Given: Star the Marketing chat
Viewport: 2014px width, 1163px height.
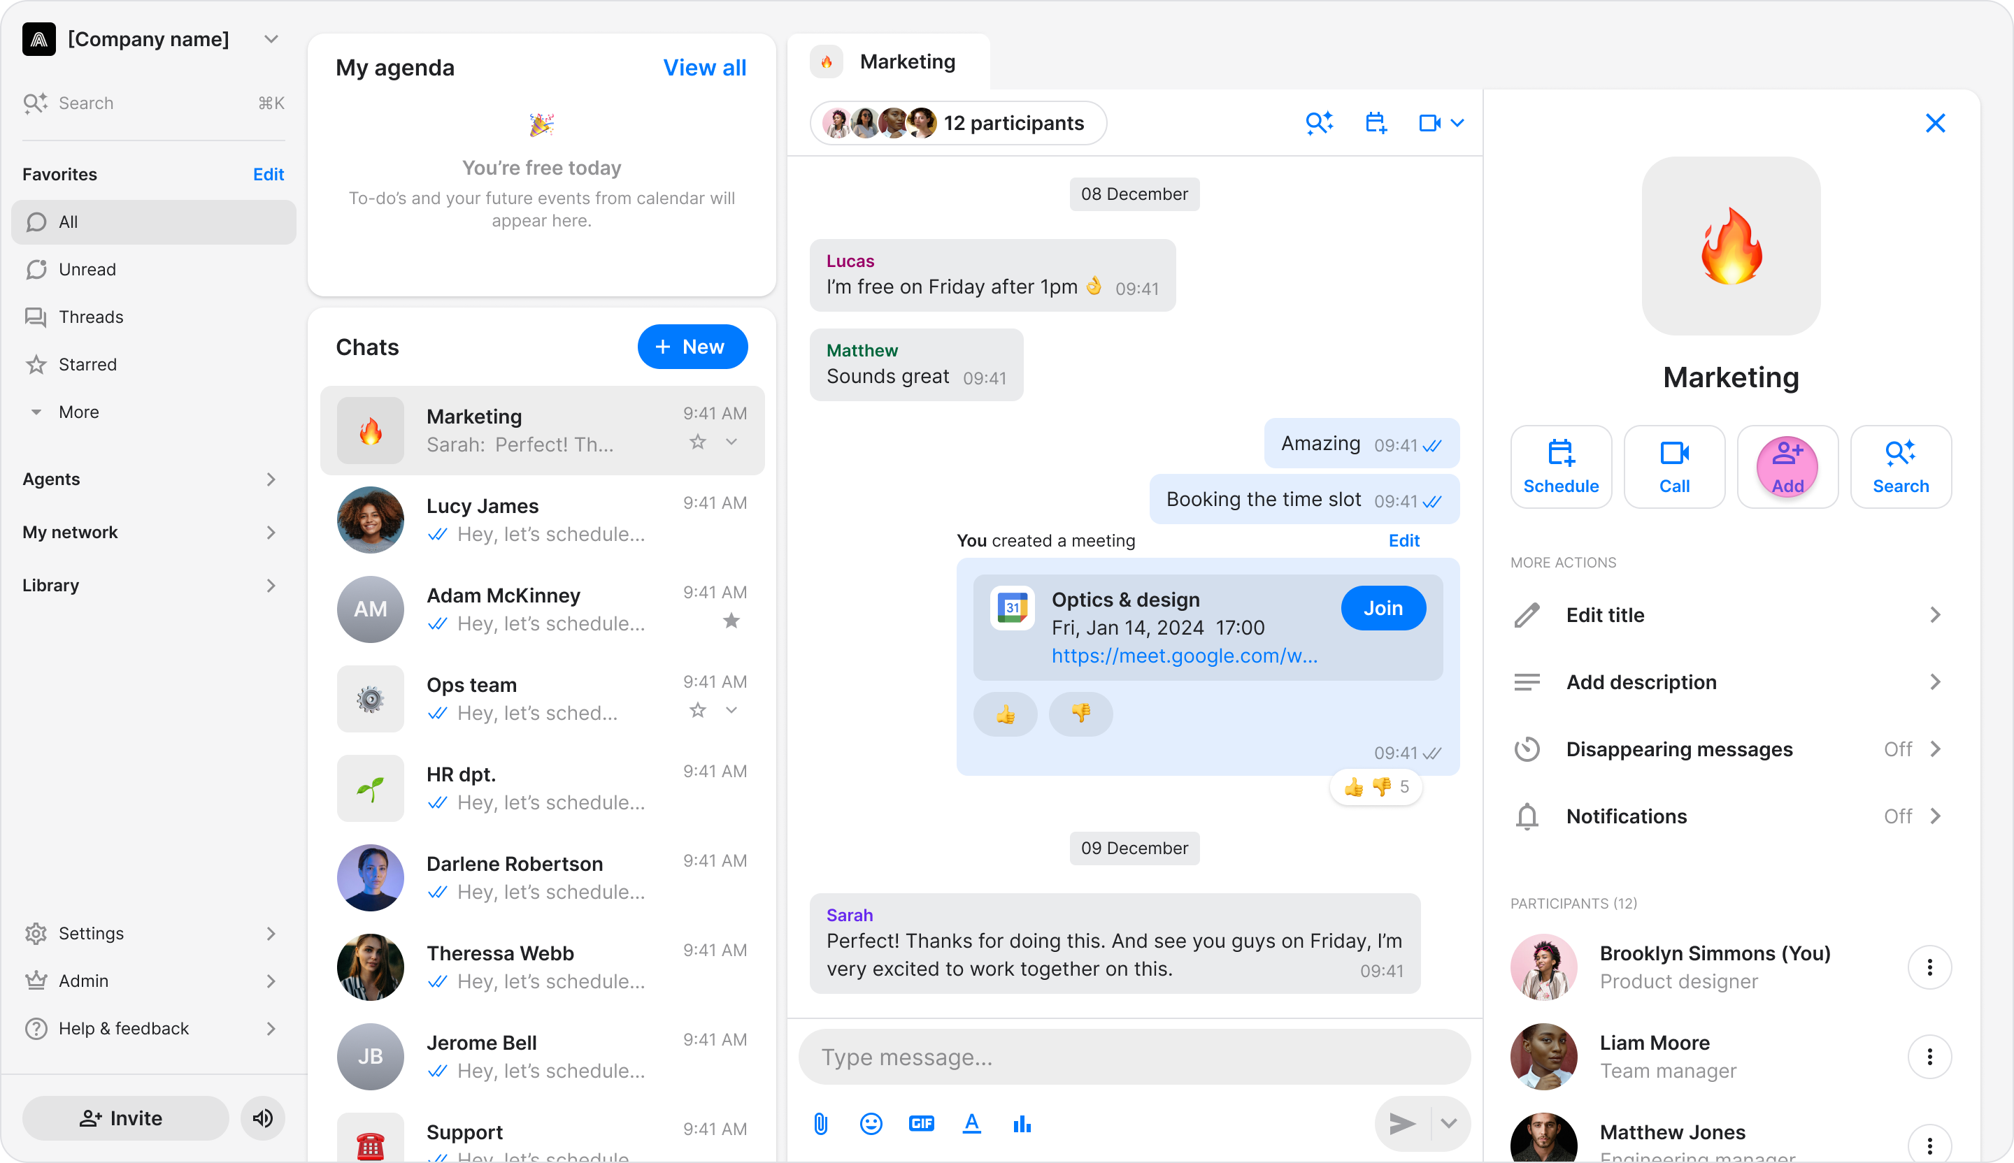Looking at the screenshot, I should [x=698, y=442].
